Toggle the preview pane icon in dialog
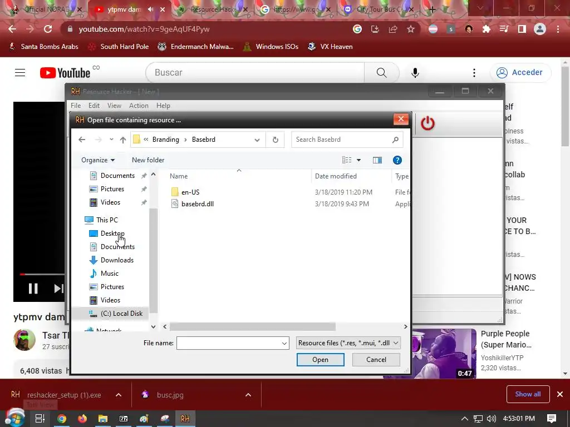Viewport: 570px width, 427px height. (x=377, y=160)
